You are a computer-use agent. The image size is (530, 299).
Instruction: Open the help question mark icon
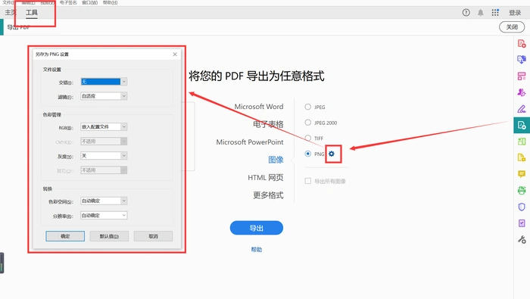(x=466, y=13)
